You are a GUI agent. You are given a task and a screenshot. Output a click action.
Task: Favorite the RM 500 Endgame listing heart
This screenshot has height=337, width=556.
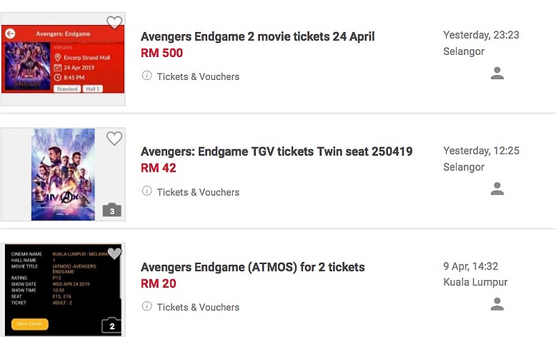114,23
